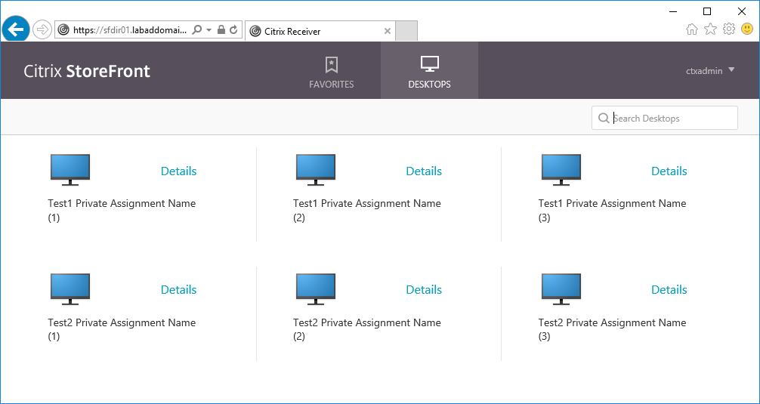Viewport: 760px width, 404px height.
Task: Select the Desktops tab
Action: (x=429, y=71)
